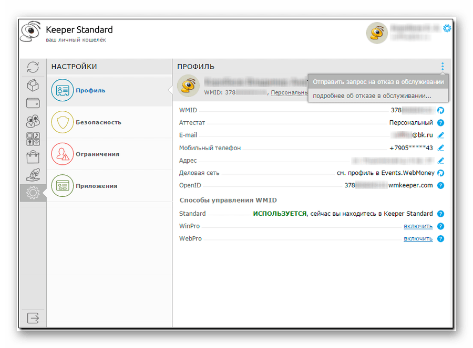The image size is (473, 348).
Task: Open the shopping bag section in the sidebar
Action: point(33,156)
